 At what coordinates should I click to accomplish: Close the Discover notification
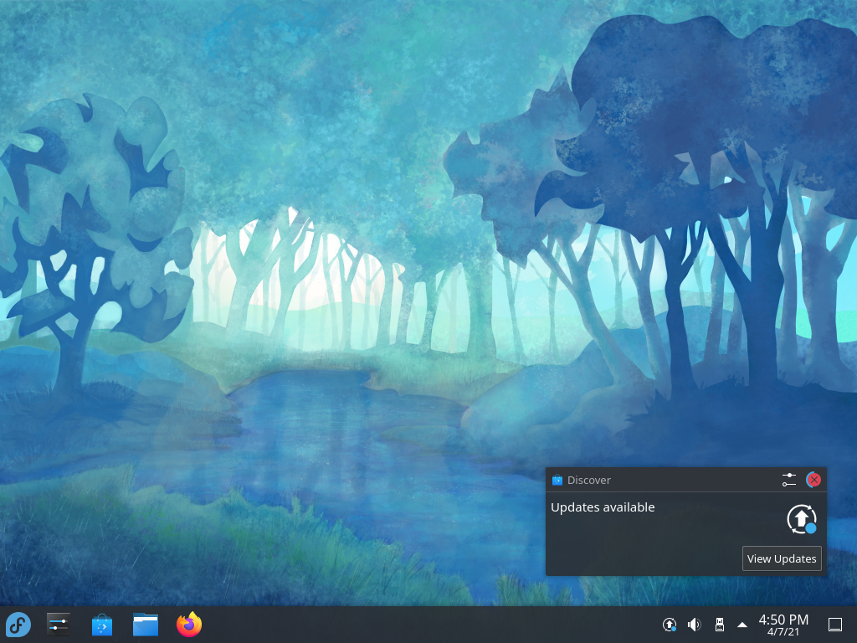coord(813,480)
